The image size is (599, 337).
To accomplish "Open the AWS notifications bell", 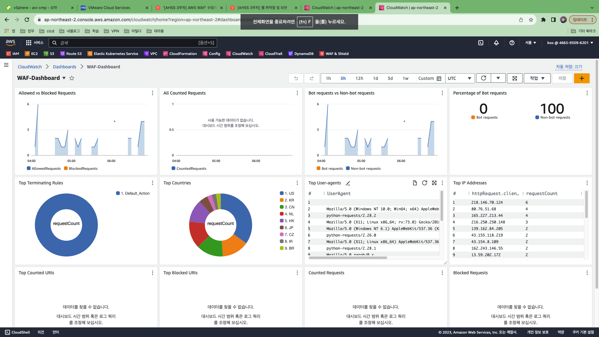I will tap(496, 43).
